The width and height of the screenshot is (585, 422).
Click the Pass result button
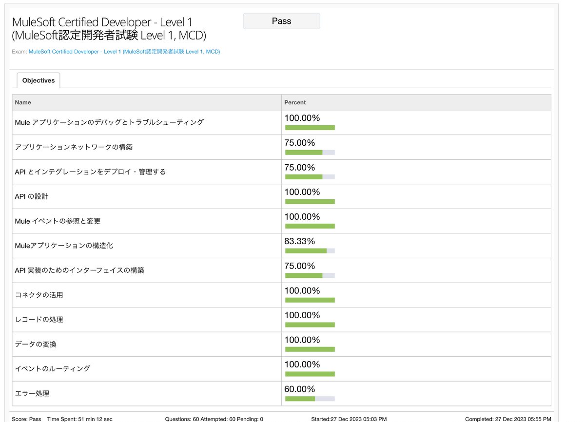tap(281, 21)
